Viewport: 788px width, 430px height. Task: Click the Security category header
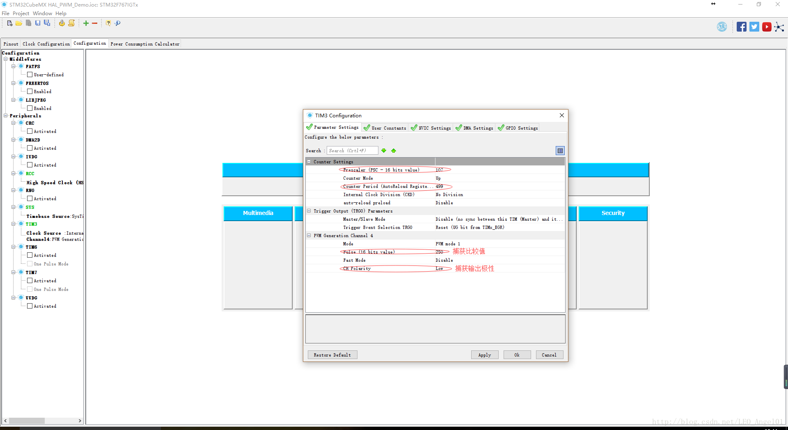coord(613,213)
